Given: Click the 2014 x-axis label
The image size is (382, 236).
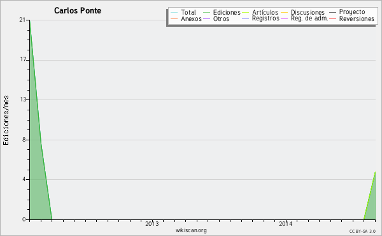Looking at the screenshot, I should pos(285,223).
